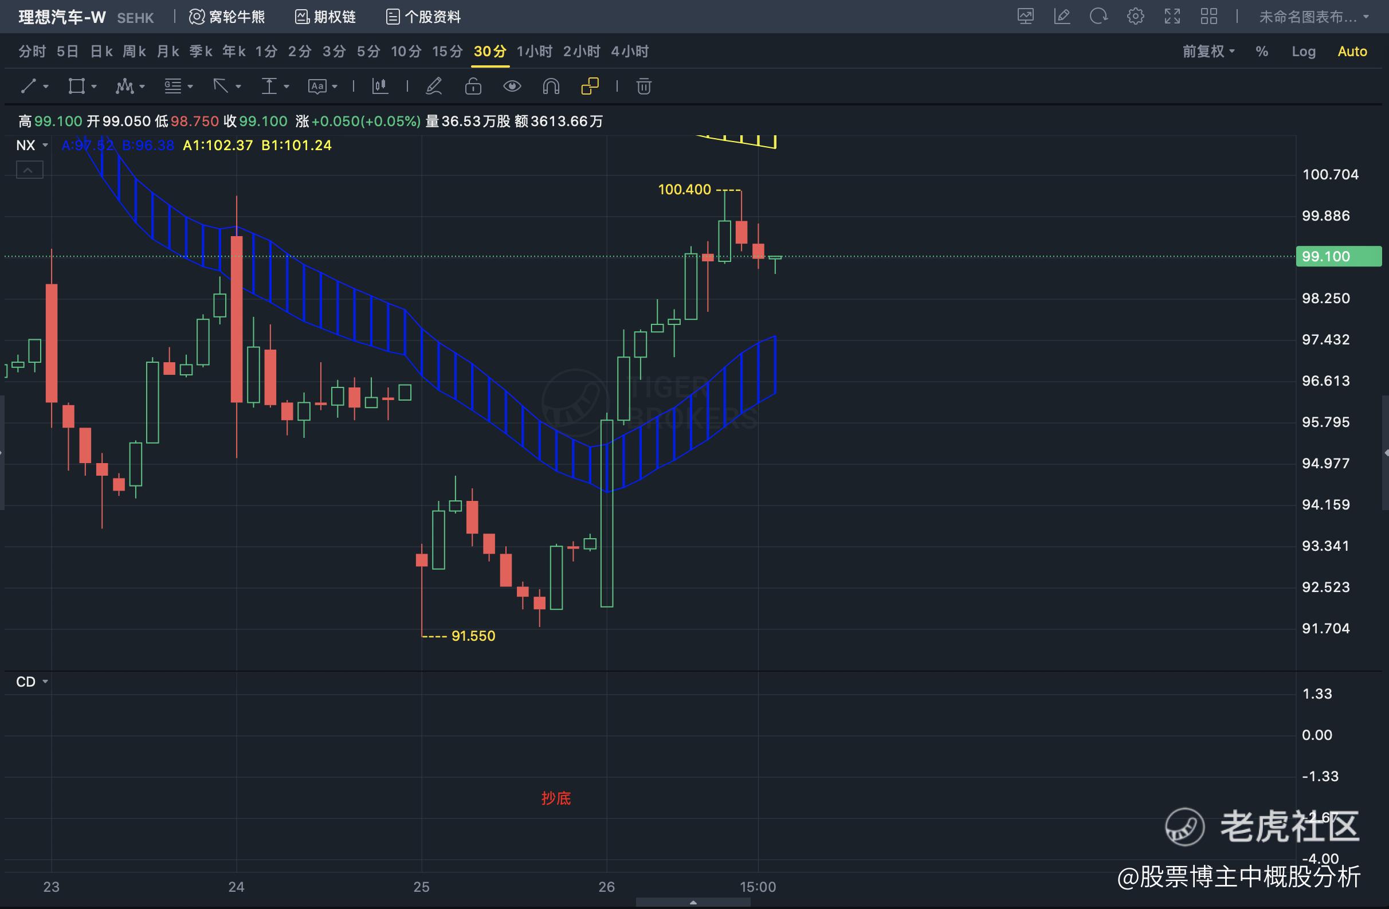Expand the measure tool dropdown arrow
Screen dimensions: 1389x909
point(286,87)
